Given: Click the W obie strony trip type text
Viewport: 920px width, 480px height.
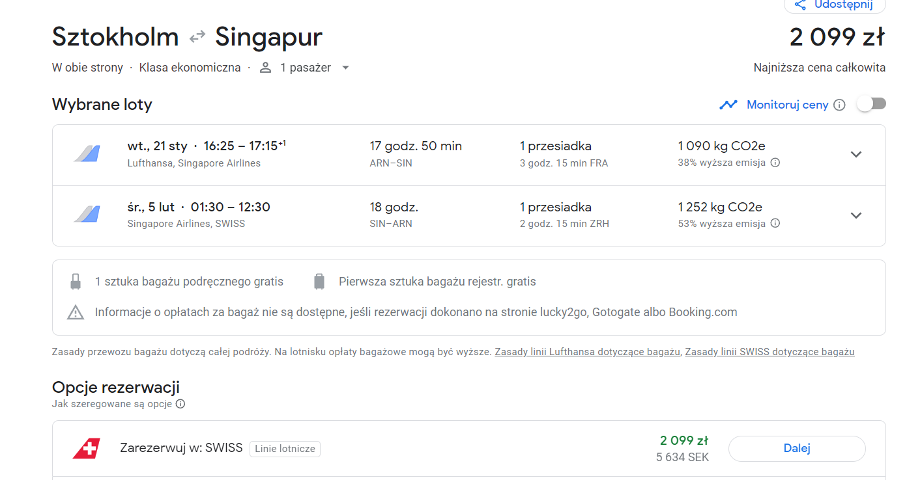Looking at the screenshot, I should 87,68.
